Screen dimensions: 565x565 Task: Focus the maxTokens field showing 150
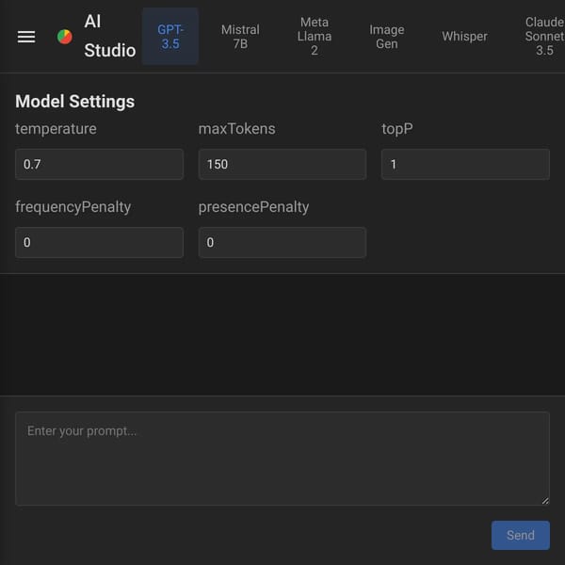click(x=282, y=164)
